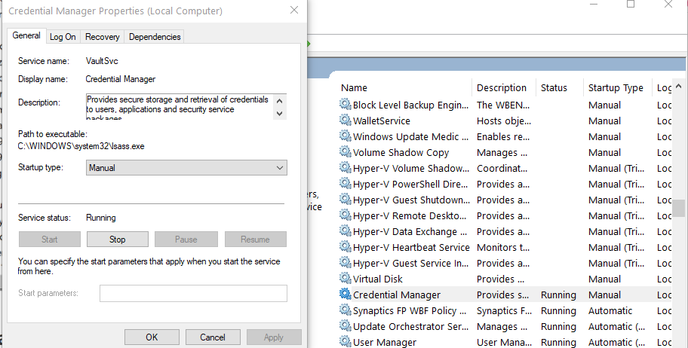Click the lsass.exe executable path text
The height and width of the screenshot is (348, 688).
[81, 146]
